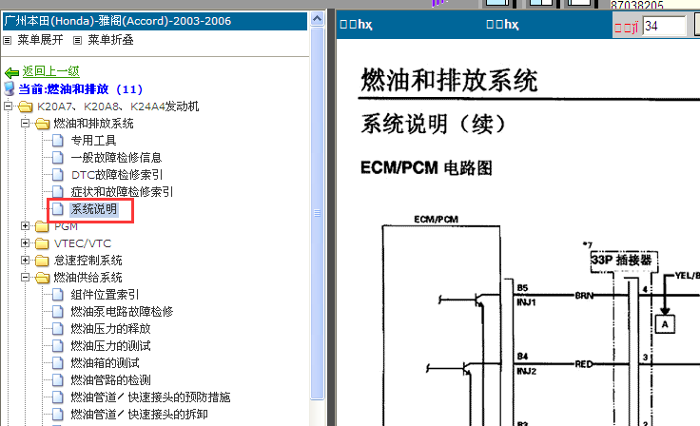Click document icon beside 燃油压力的测试
This screenshot has height=426, width=700.
pos(58,345)
